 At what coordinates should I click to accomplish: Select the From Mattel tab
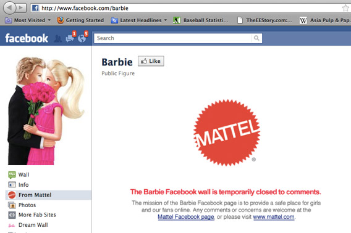(48, 195)
